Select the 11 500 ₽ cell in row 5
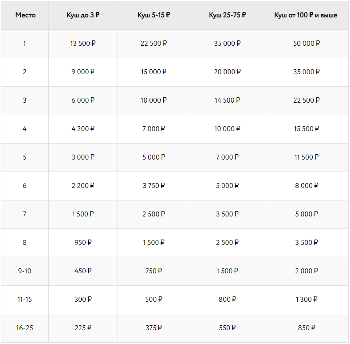350x344 pixels. point(306,157)
